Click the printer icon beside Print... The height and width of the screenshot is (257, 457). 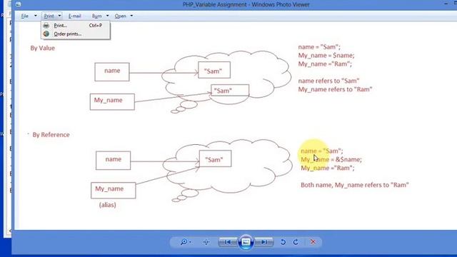pos(46,26)
